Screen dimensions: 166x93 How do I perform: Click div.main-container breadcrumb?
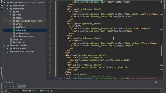(83, 79)
